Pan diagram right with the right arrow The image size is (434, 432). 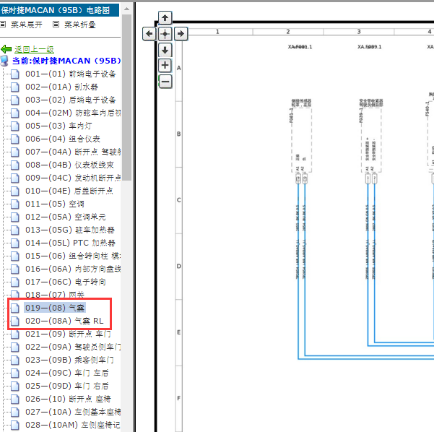click(x=181, y=34)
